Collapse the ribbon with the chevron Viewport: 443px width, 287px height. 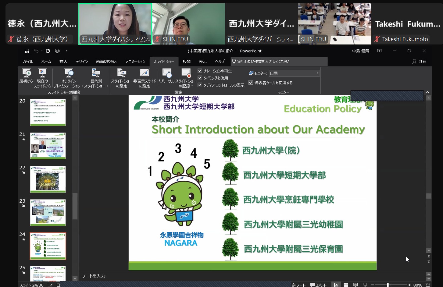(x=428, y=92)
